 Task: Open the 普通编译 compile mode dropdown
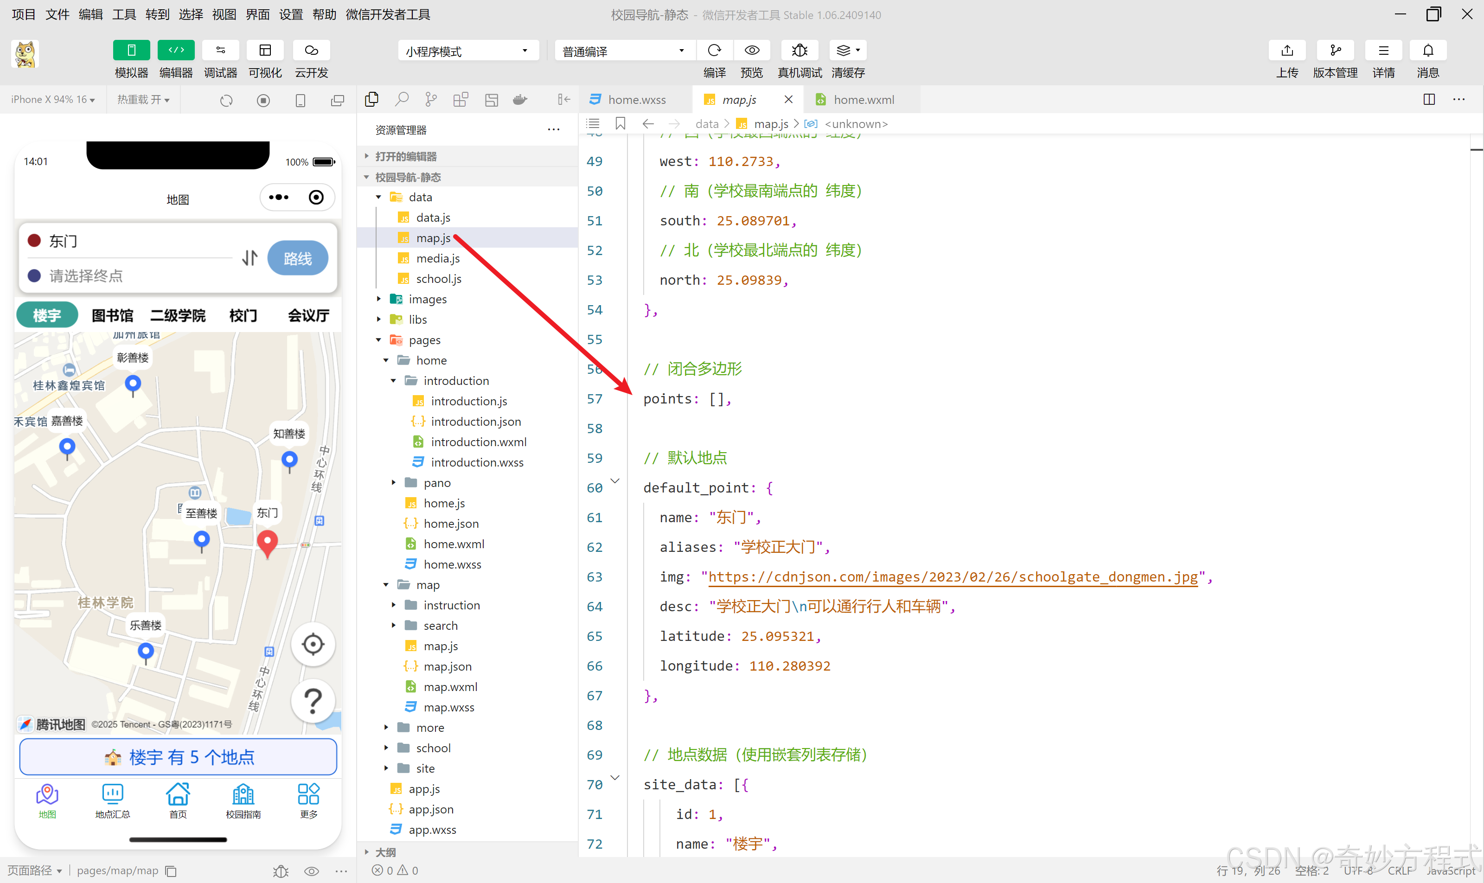click(624, 51)
